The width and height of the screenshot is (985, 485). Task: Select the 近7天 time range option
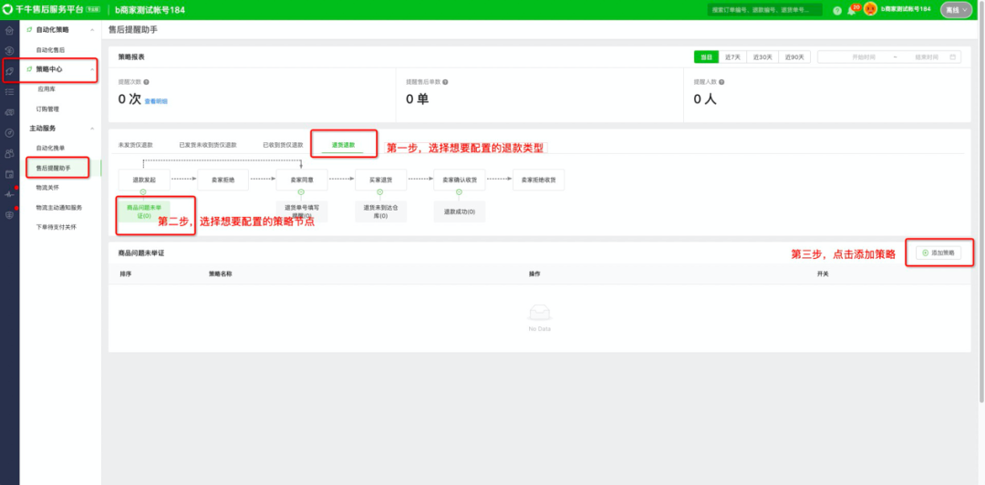pyautogui.click(x=732, y=57)
